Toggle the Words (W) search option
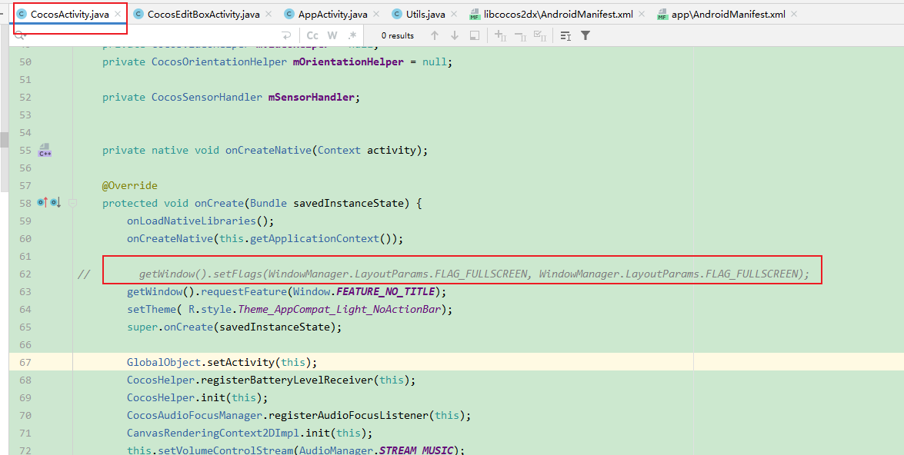The image size is (904, 455). (x=332, y=35)
